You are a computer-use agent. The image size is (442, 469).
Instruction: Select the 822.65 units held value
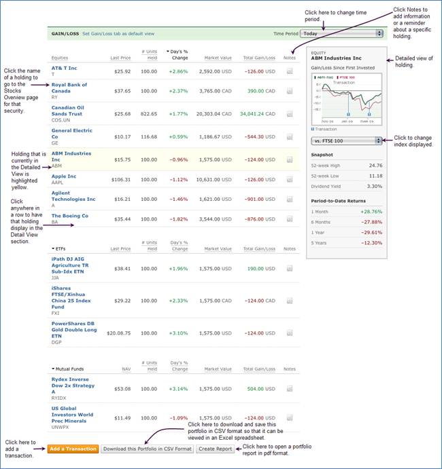(x=149, y=114)
